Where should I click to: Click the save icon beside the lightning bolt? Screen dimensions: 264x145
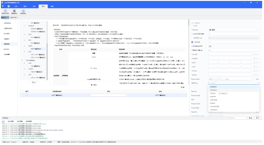(x=9, y=6)
